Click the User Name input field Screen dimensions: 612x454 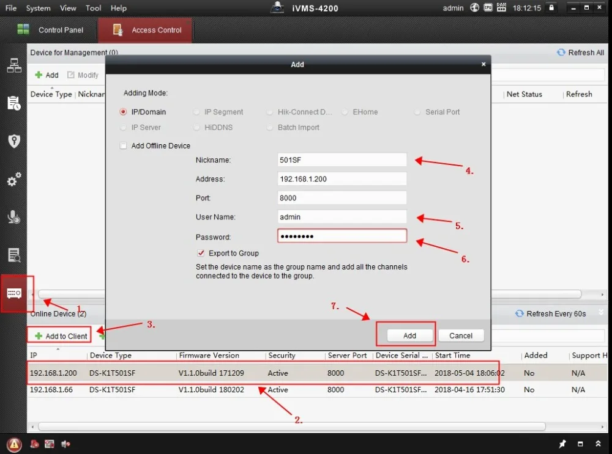pos(342,217)
